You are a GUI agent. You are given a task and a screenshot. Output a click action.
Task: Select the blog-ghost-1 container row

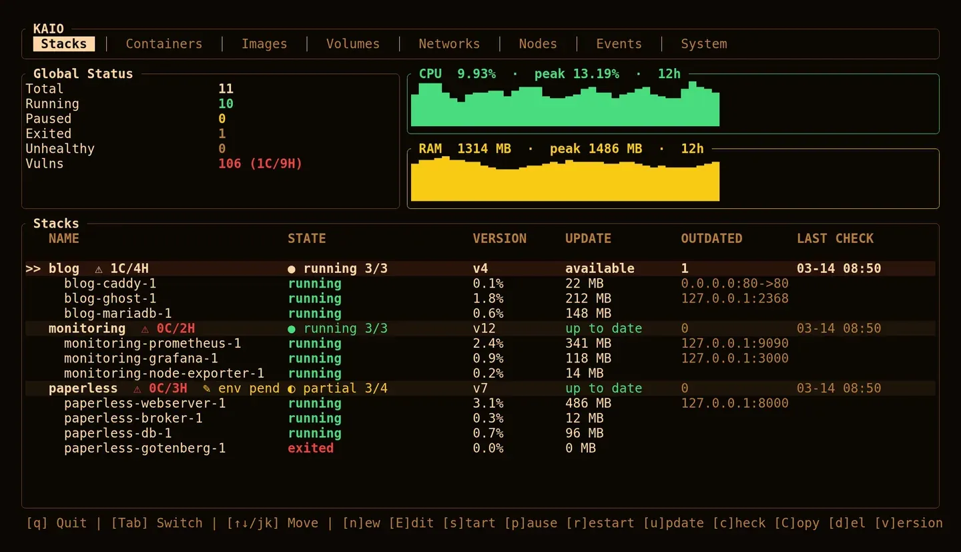point(480,299)
